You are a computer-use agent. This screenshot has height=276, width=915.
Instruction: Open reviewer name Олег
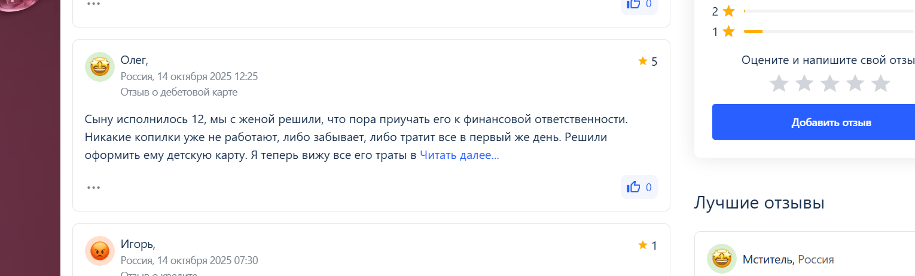click(134, 60)
